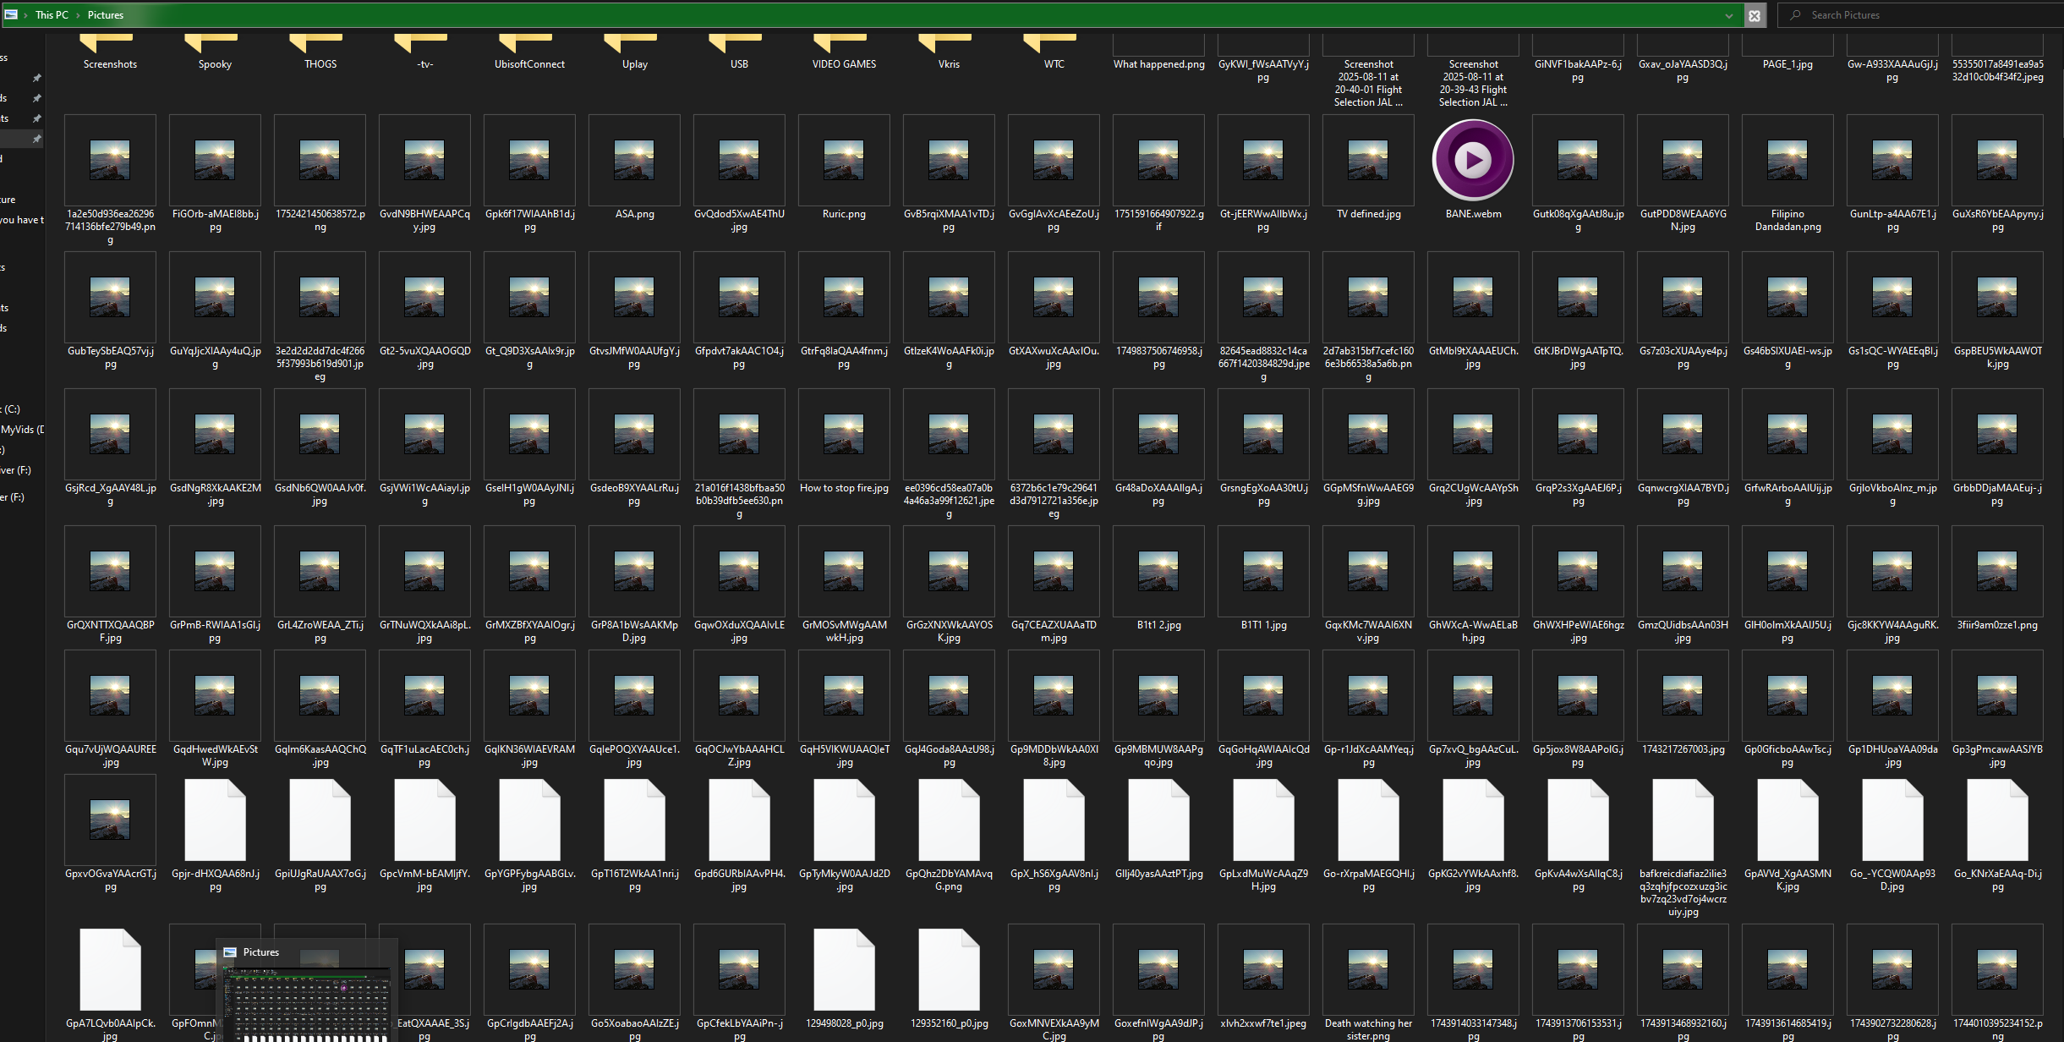2064x1042 pixels.
Task: Select the Spooky folder
Action: [x=215, y=50]
